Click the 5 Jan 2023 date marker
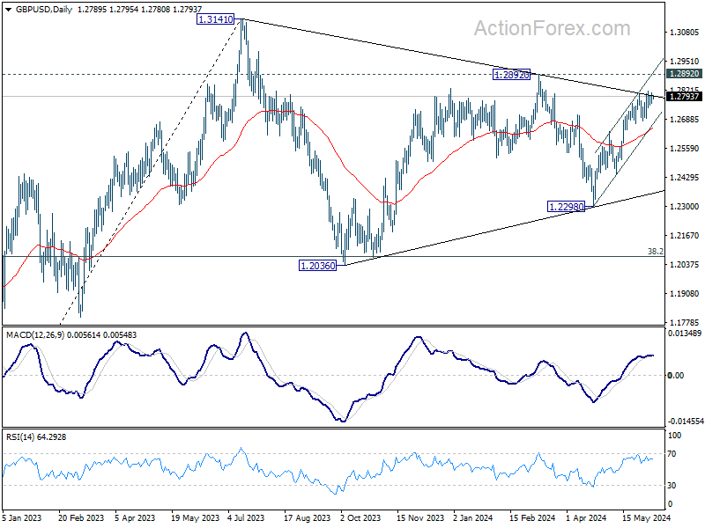 (x=21, y=517)
